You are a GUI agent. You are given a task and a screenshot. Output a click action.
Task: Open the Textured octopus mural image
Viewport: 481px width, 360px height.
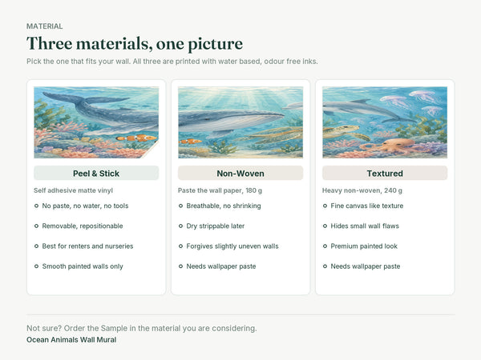click(x=385, y=122)
